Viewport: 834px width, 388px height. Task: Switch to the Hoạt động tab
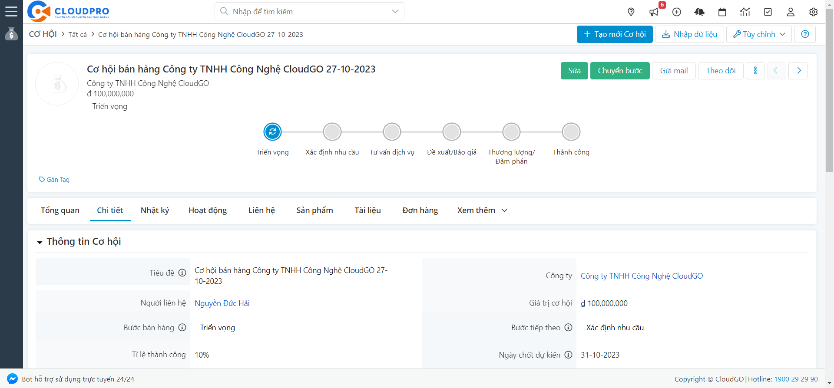tap(208, 210)
